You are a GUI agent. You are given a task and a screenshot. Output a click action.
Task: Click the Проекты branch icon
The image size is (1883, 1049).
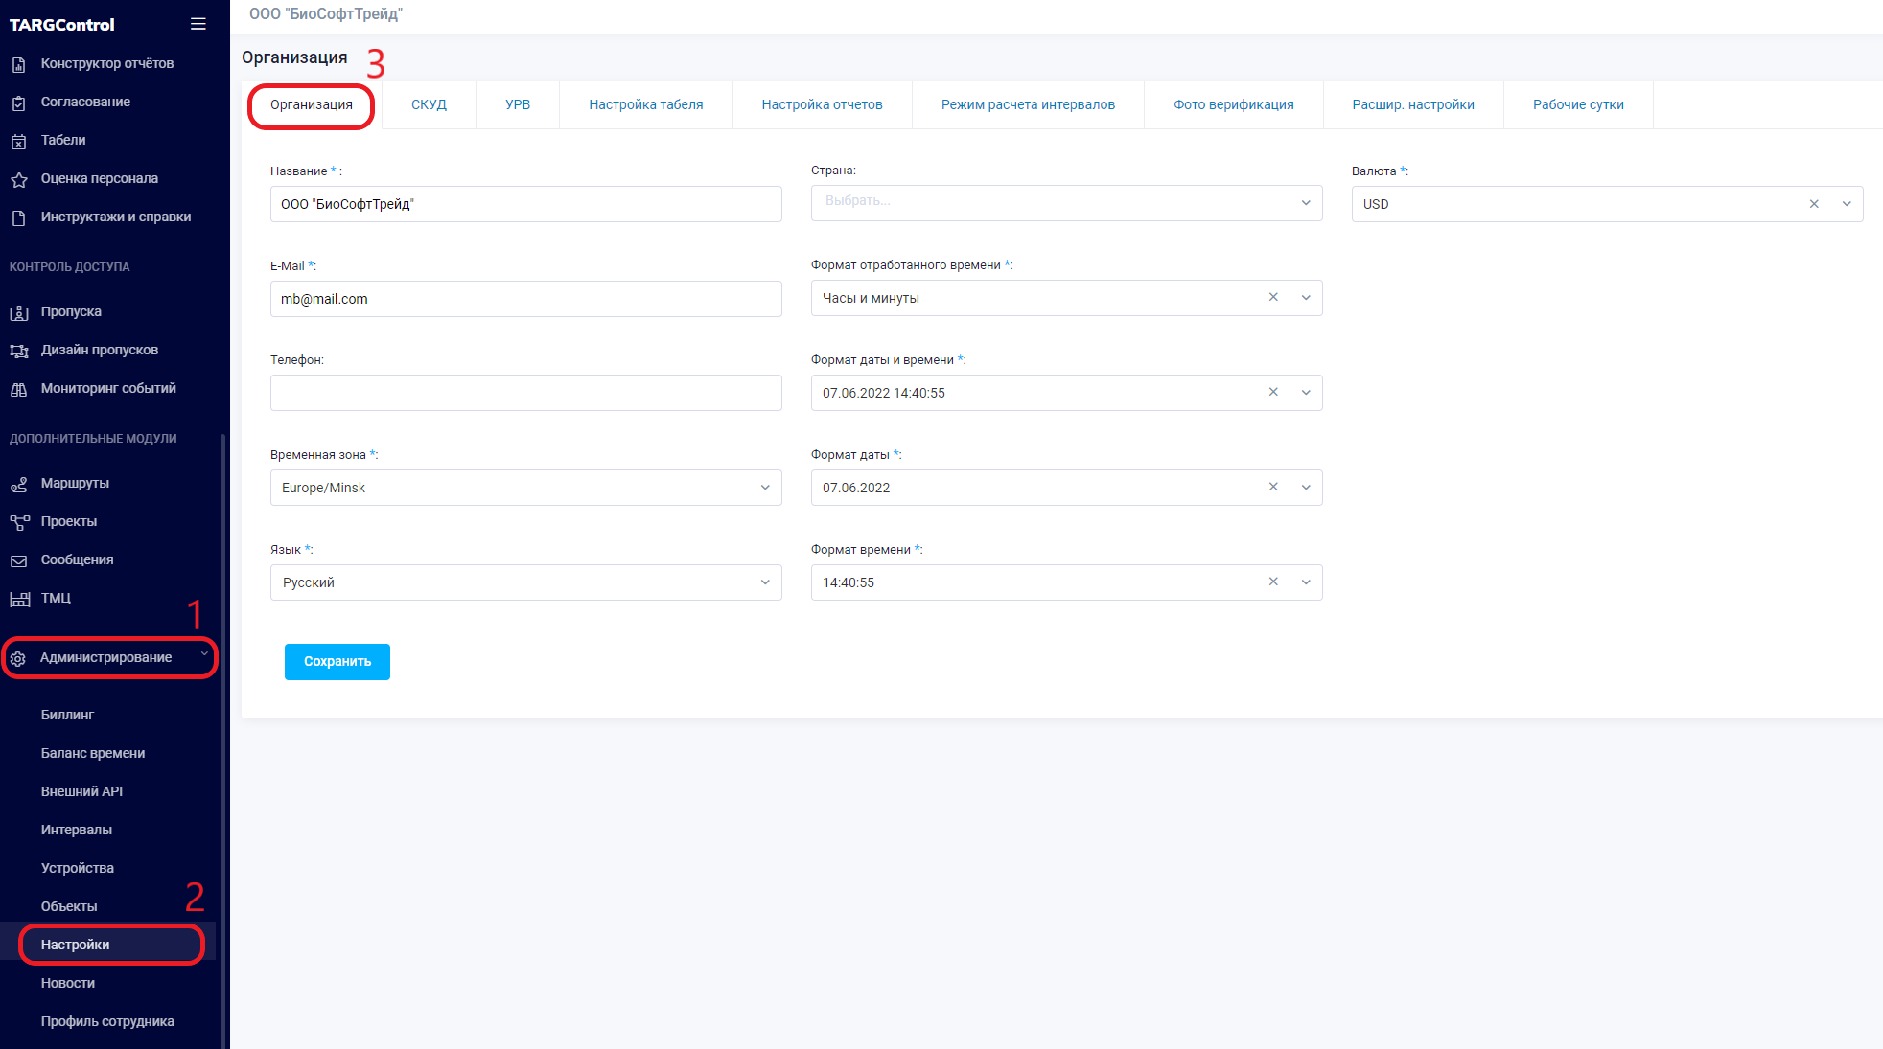tap(18, 522)
